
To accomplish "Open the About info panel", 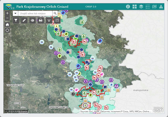I will (x=128, y=6).
